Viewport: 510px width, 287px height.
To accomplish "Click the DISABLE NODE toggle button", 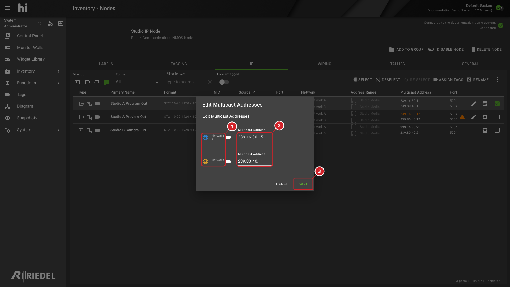I will (x=446, y=49).
